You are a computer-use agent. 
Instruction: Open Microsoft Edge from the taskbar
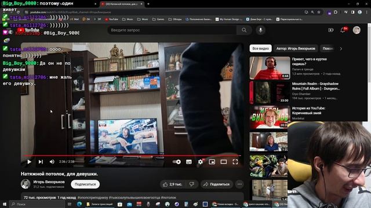point(79,204)
